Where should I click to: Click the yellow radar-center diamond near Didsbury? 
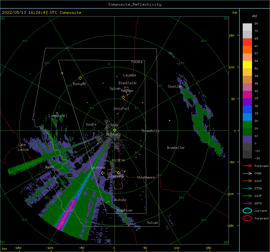point(115,130)
